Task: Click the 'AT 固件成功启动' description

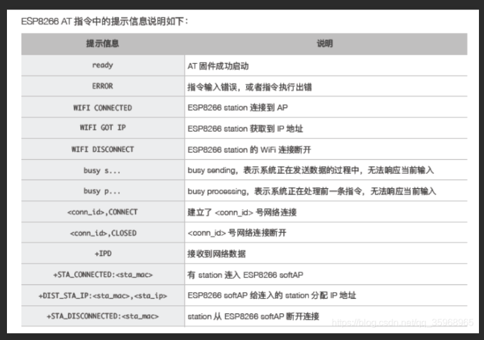Action: [x=218, y=66]
